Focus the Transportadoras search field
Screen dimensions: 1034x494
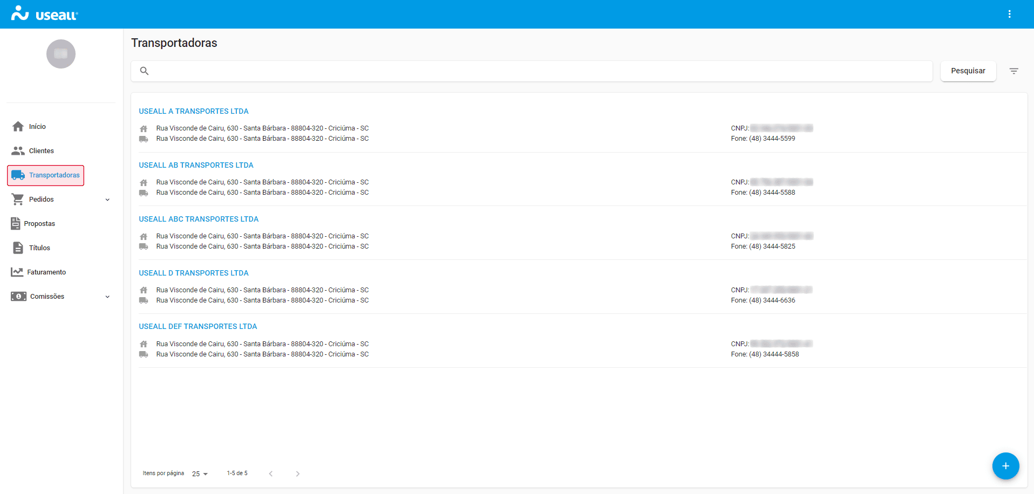532,71
